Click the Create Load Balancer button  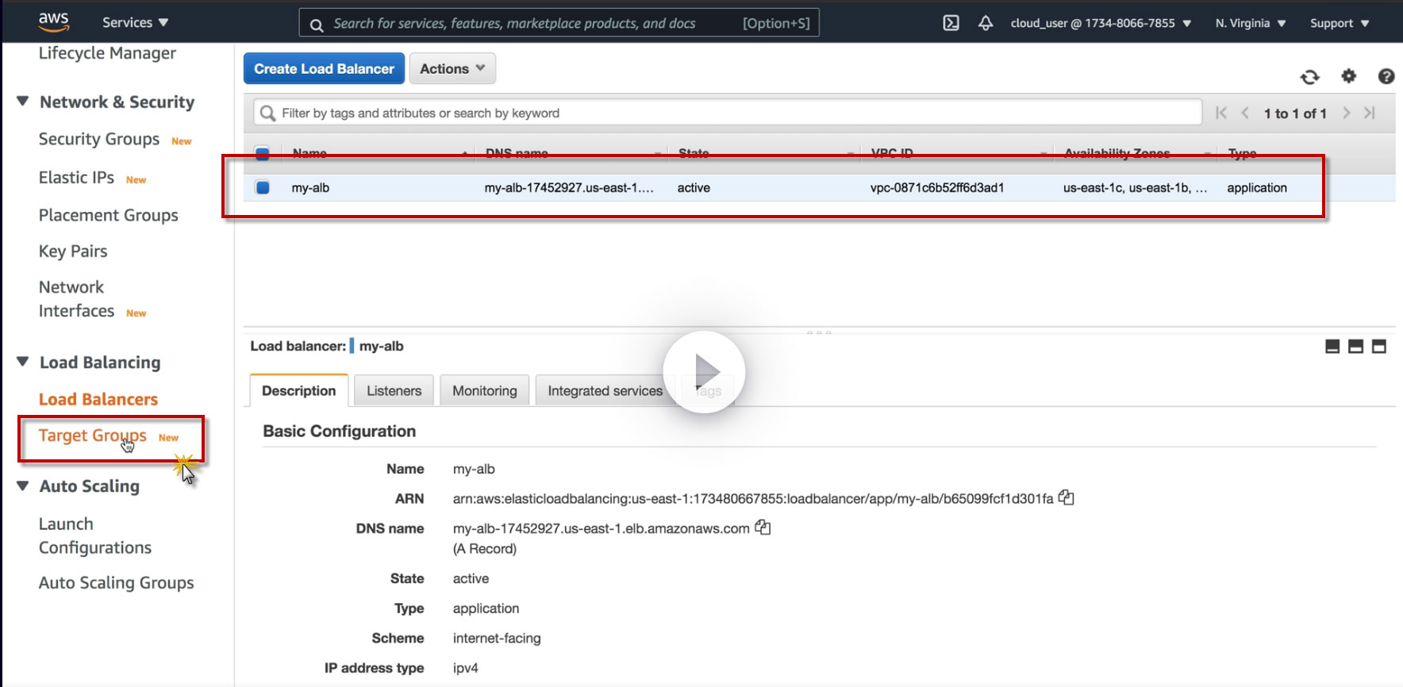[324, 69]
